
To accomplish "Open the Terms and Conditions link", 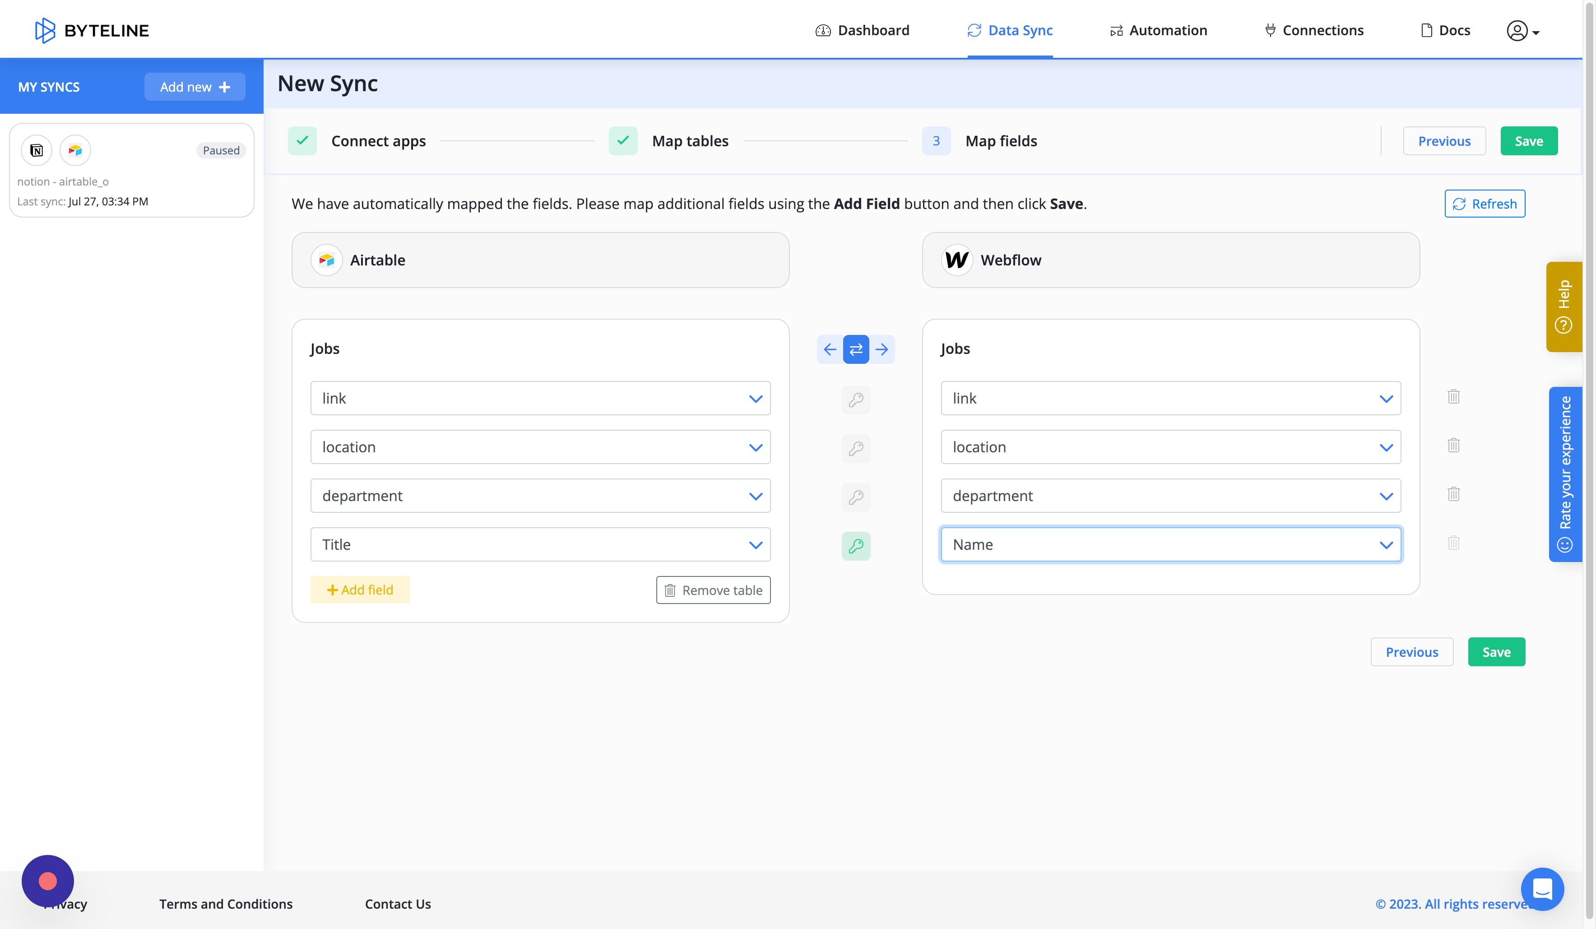I will (226, 904).
